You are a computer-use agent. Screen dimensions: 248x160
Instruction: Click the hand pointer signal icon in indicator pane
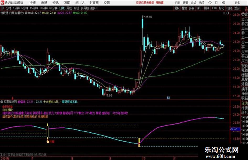coord(48,141)
